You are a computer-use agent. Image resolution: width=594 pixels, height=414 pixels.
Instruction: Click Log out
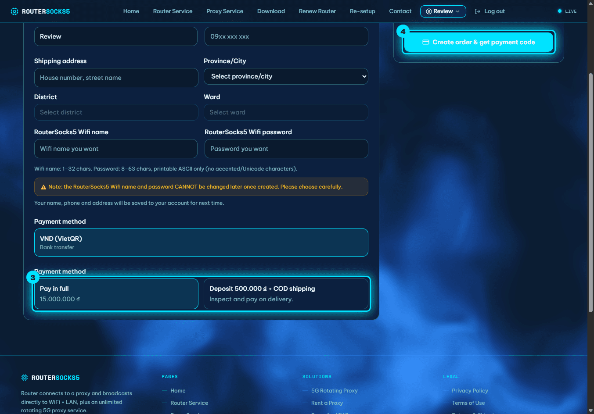pyautogui.click(x=490, y=11)
